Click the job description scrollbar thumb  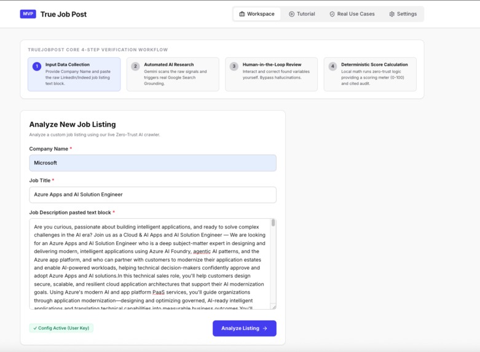tap(273, 223)
